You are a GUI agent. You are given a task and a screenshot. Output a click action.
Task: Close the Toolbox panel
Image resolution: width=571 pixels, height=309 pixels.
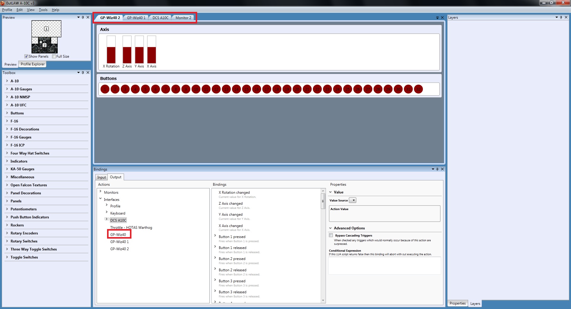pyautogui.click(x=88, y=72)
